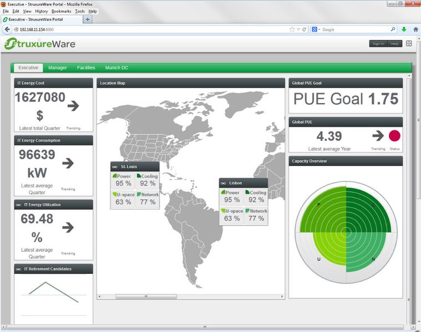Click St. Louis U-space 63 % value

123,202
